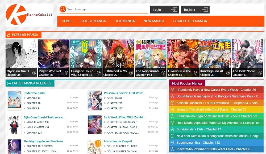
Task: Open CHAPTER 18: SCHEMES link
Action: click(40, 146)
